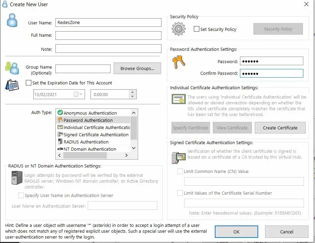
Task: Click the Auth Type vertical scrollbar thumb
Action: point(134,128)
